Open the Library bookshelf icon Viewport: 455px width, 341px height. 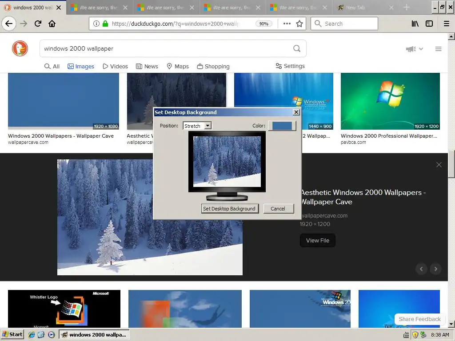(415, 24)
